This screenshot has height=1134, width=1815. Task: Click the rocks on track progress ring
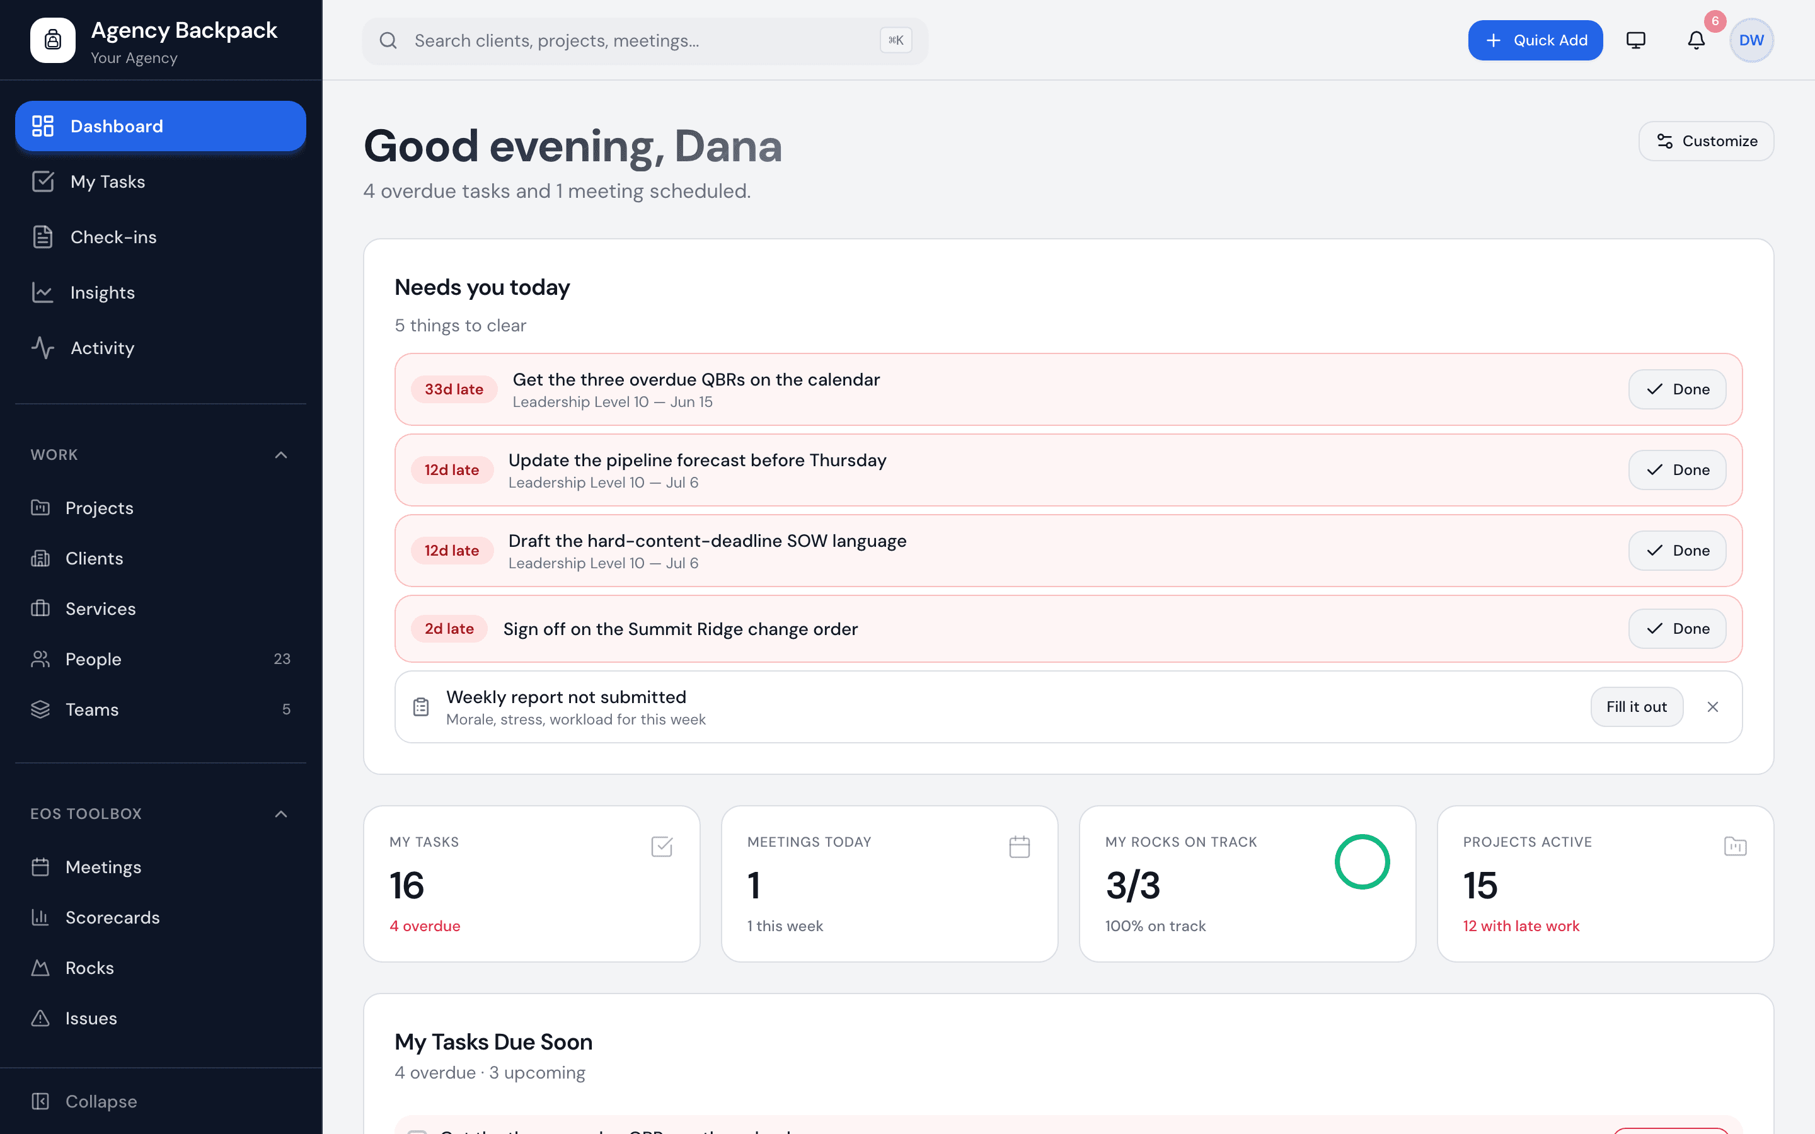pyautogui.click(x=1362, y=862)
